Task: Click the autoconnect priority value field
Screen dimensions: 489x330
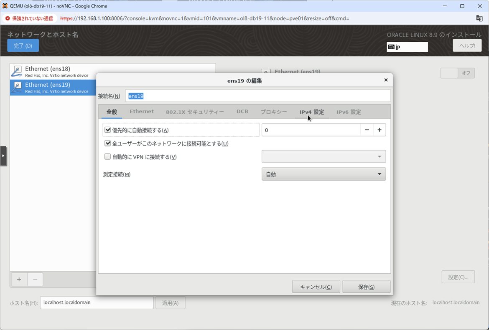Action: point(311,130)
